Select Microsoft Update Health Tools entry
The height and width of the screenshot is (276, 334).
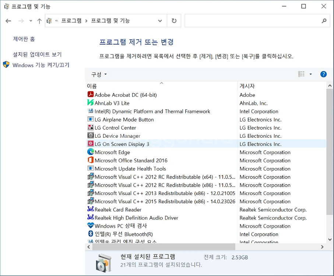point(130,169)
